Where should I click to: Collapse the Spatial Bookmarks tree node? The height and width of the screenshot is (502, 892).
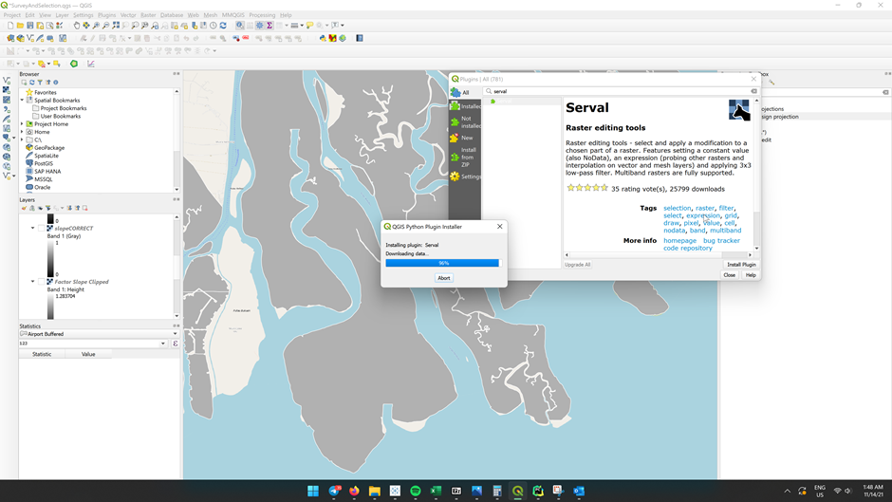[x=23, y=101]
